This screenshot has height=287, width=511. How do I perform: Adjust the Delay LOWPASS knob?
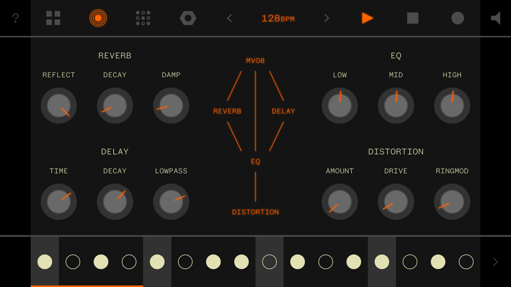pos(171,202)
